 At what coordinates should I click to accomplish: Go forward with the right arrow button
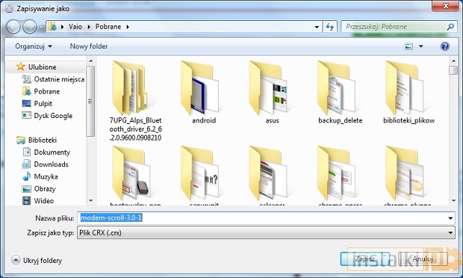tap(30, 27)
